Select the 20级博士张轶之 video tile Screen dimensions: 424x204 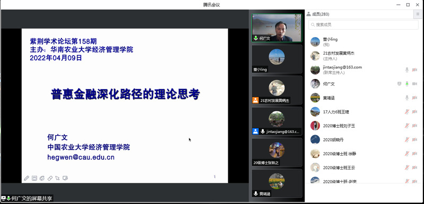[x=277, y=152]
